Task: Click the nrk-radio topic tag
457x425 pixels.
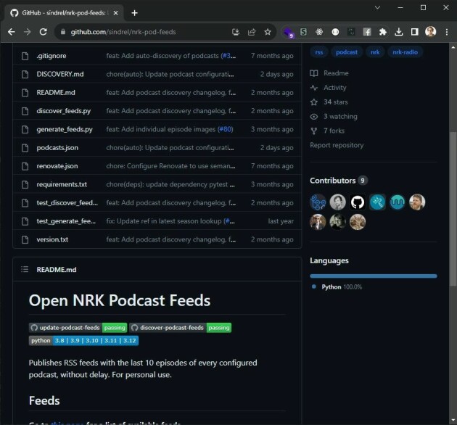Action: tap(405, 52)
